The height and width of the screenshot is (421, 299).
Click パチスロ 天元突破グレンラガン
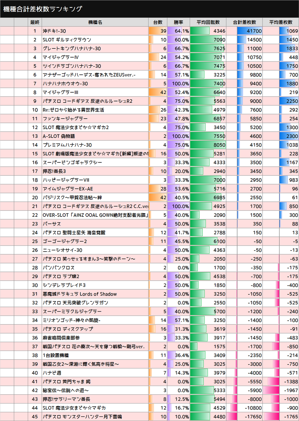[x=75, y=303]
